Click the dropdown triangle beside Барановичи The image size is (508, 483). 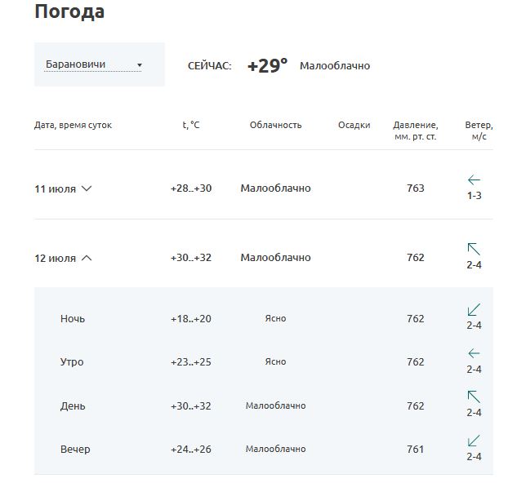[140, 65]
